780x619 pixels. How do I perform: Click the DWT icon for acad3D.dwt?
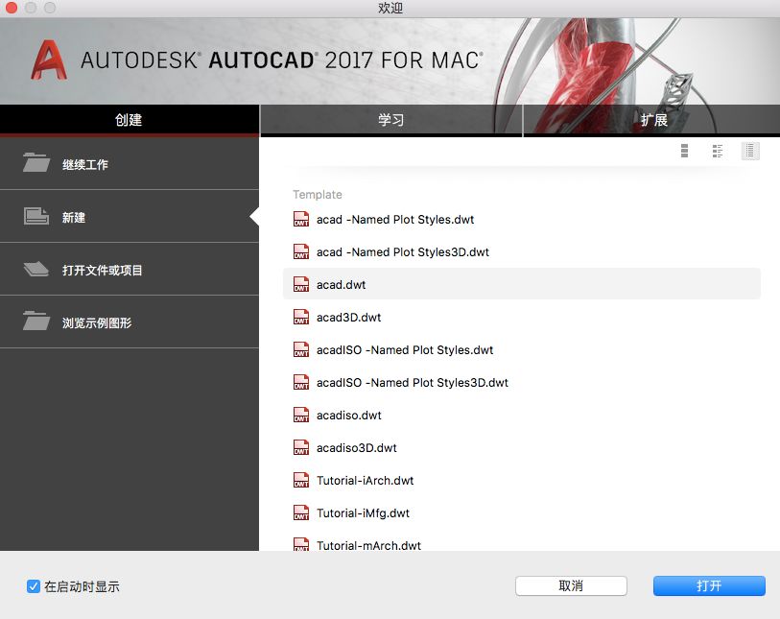pos(301,317)
